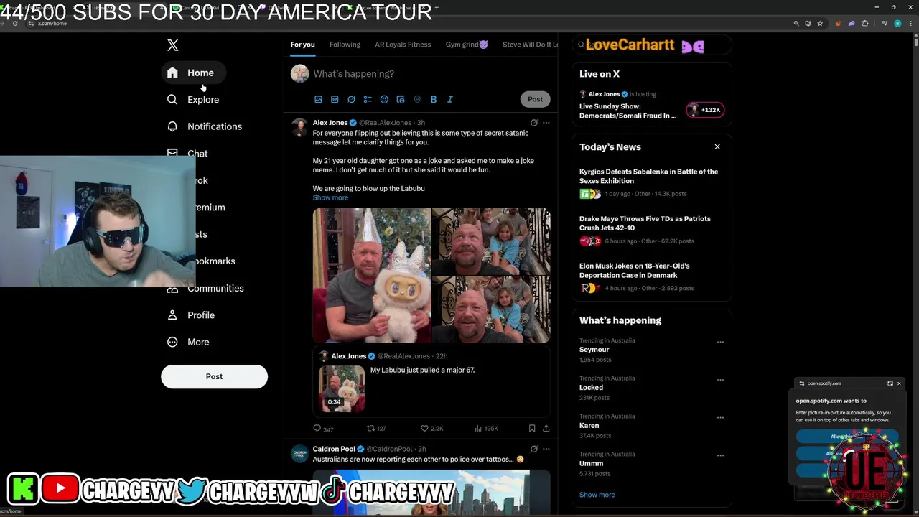Screen dimensions: 919x517
Task: Reload the page in Chrome toolbar
Action: (x=15, y=24)
